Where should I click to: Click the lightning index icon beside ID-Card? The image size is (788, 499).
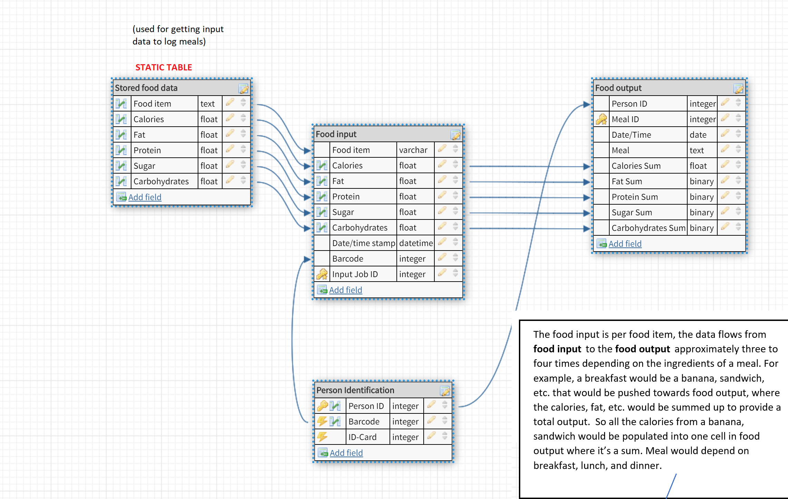click(322, 437)
